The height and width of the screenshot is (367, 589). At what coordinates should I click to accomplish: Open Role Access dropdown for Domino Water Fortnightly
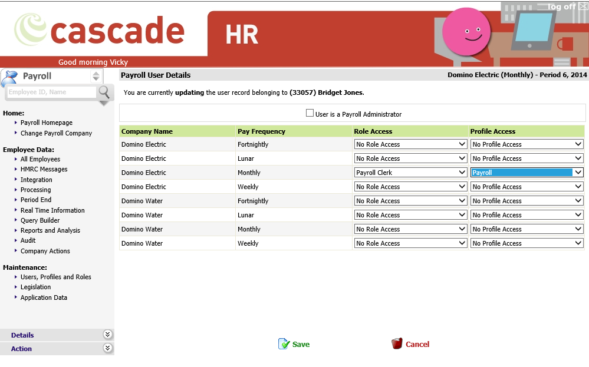coord(410,201)
